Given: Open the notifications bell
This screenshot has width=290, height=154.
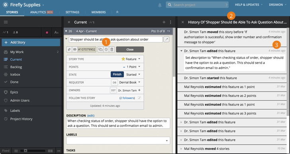Looking at the screenshot, I should (160, 5).
